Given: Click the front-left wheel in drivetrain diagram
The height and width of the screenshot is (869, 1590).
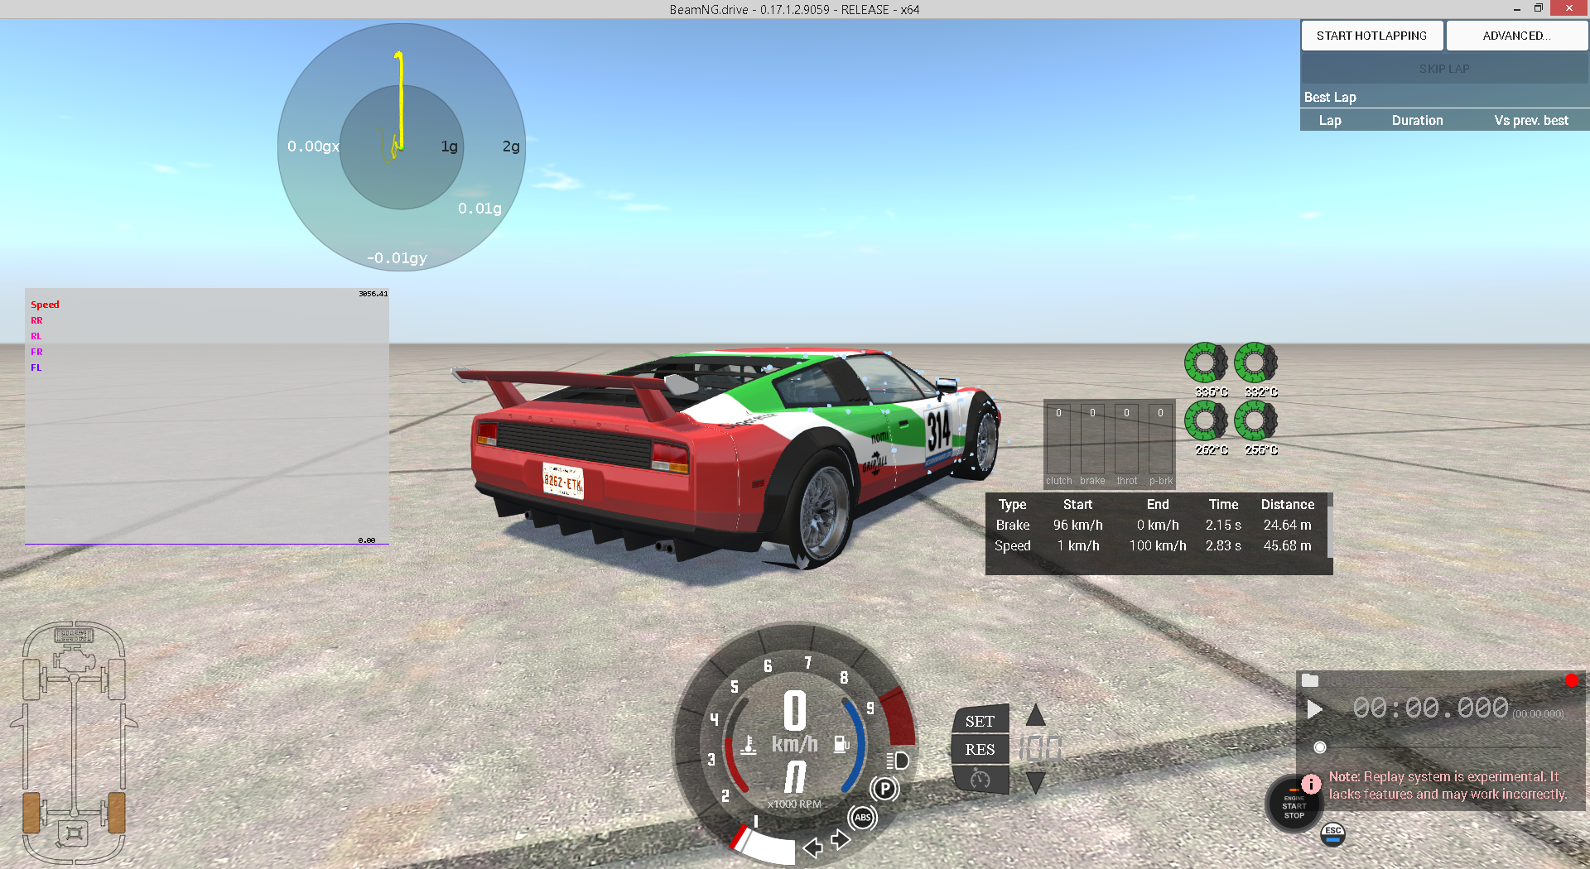Looking at the screenshot, I should pyautogui.click(x=31, y=679).
